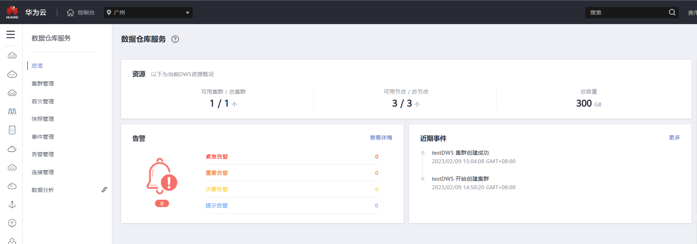Click the 查看详情 alarm link
Viewport: 697px width, 244px height.
(381, 138)
